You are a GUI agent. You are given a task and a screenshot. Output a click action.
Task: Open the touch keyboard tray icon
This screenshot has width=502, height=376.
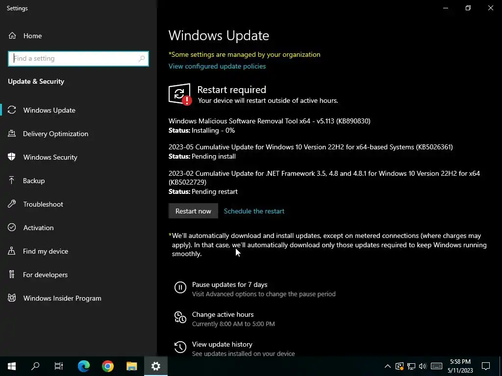pos(436,366)
